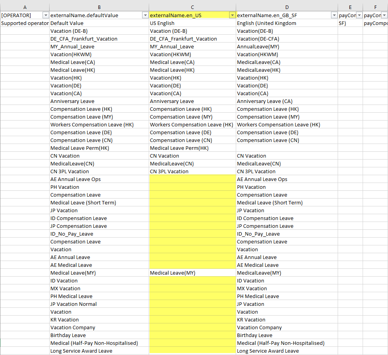Select column D by its header
The image size is (388, 355).
point(287,7)
